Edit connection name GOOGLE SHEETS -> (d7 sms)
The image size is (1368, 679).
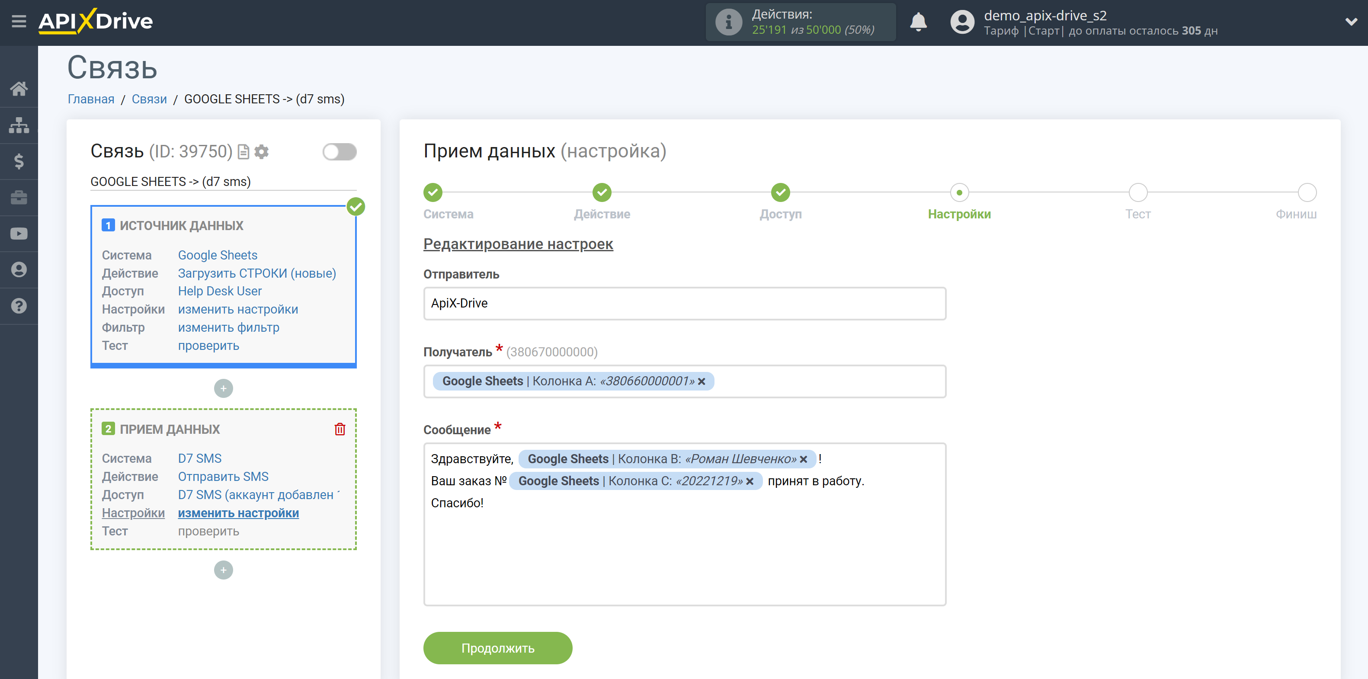[x=223, y=182]
